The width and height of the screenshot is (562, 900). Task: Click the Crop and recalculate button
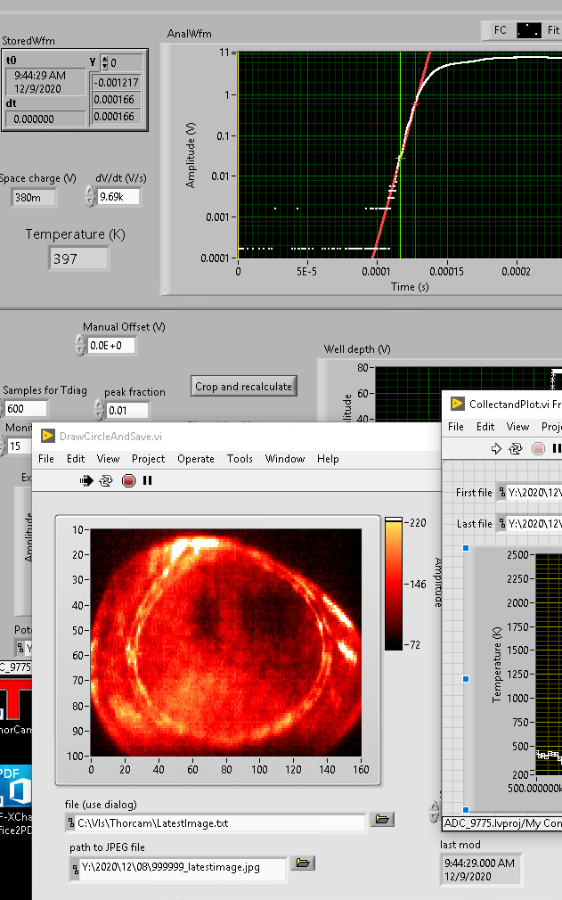pos(243,386)
